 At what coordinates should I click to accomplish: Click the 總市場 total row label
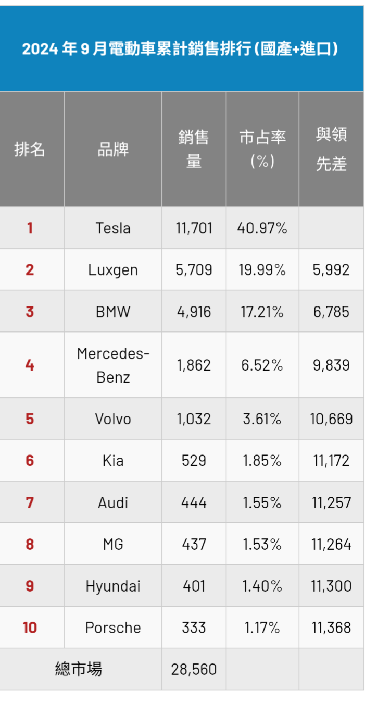[x=79, y=669]
